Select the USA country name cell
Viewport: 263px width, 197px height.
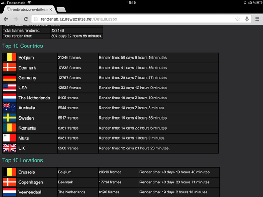(x=37, y=88)
